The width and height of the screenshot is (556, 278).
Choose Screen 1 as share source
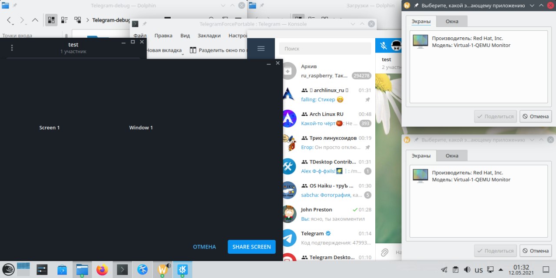[x=50, y=128]
